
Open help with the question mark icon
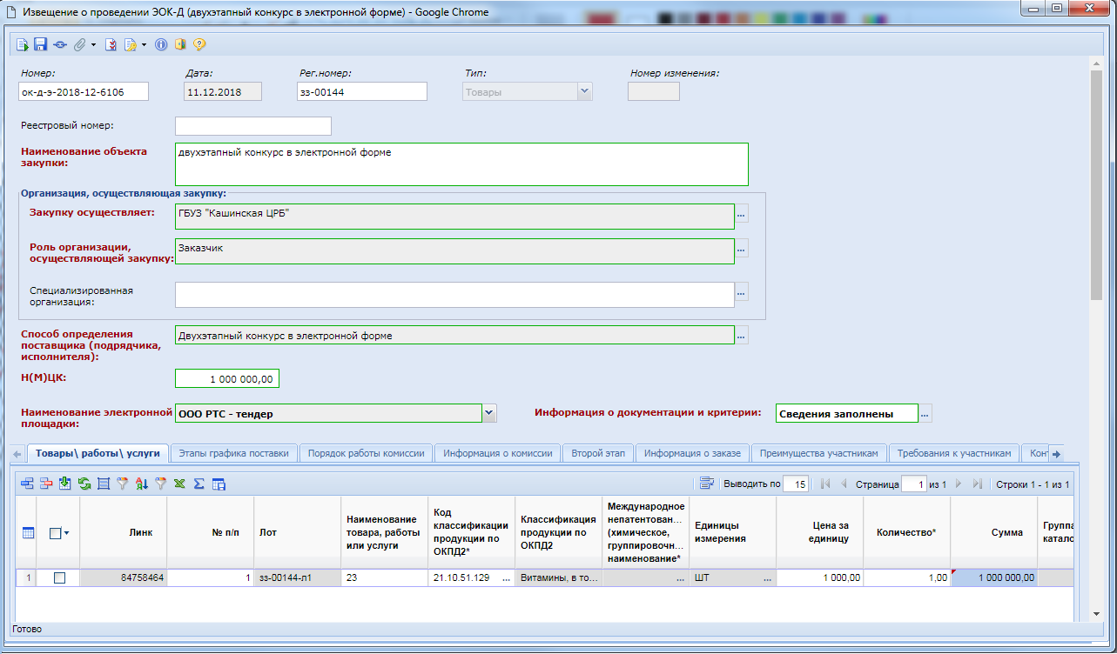199,43
